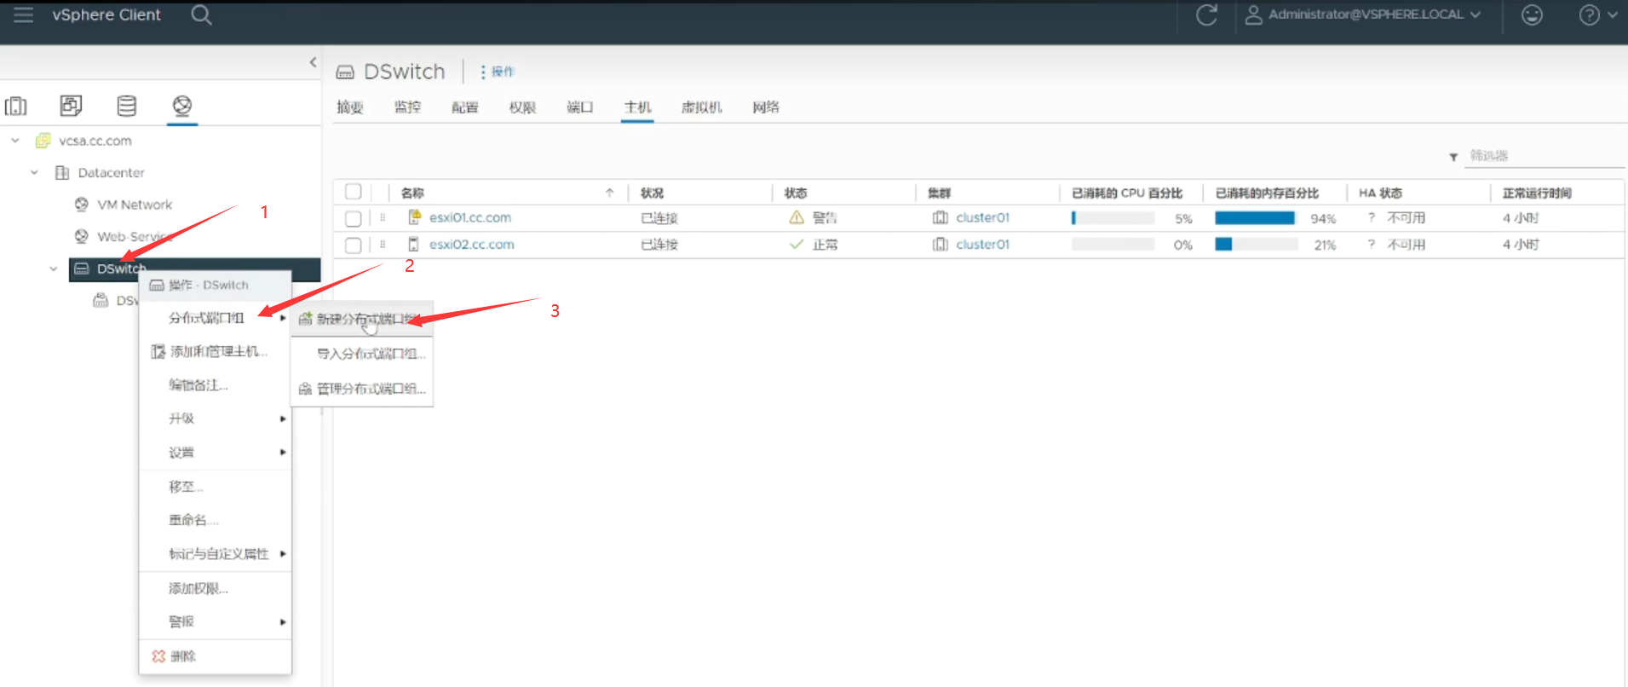This screenshot has width=1628, height=687.
Task: Click esxi01 CPU usage bar 5%
Action: pyautogui.click(x=1113, y=218)
